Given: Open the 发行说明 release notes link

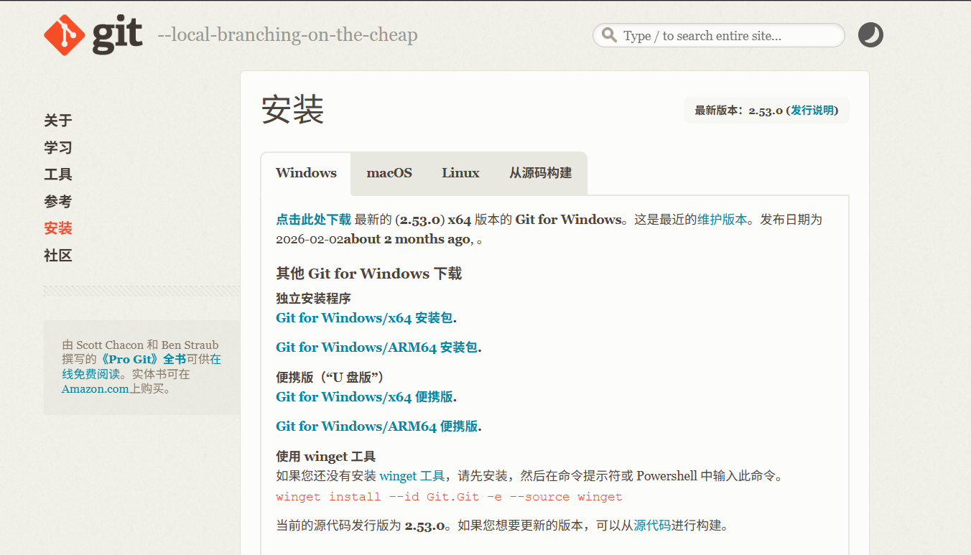Looking at the screenshot, I should pos(813,111).
